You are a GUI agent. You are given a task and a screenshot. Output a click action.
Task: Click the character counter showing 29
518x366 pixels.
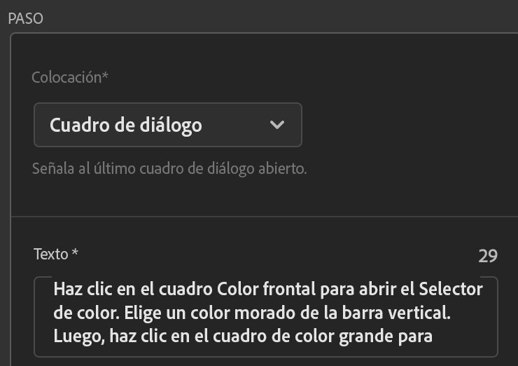(x=488, y=256)
